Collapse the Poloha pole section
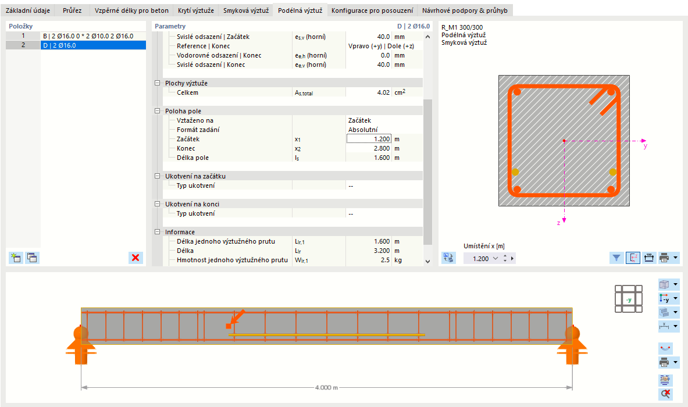 pyautogui.click(x=158, y=111)
